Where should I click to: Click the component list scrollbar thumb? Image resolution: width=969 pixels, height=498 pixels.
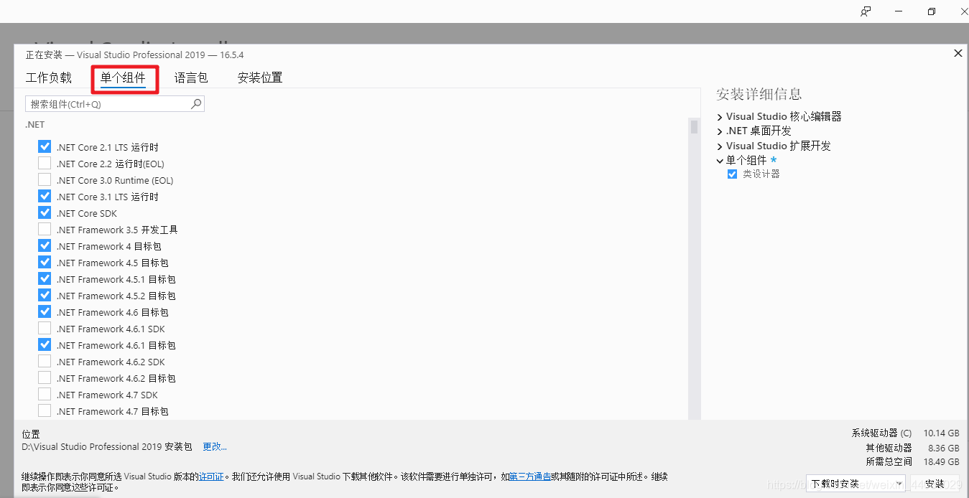coord(694,128)
